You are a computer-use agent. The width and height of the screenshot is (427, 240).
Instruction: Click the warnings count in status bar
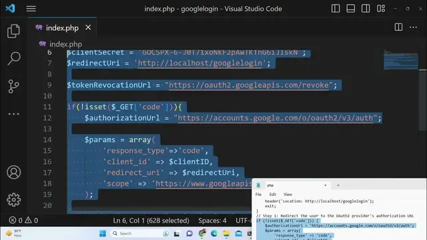pyautogui.click(x=31, y=220)
